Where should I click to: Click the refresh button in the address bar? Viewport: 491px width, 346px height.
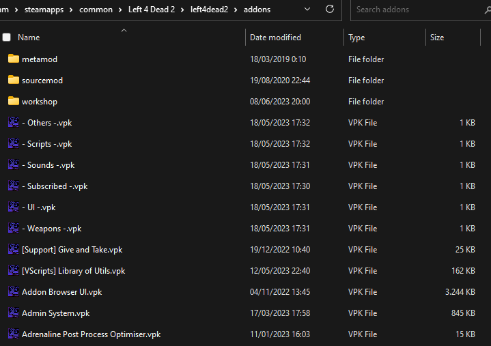pyautogui.click(x=330, y=10)
